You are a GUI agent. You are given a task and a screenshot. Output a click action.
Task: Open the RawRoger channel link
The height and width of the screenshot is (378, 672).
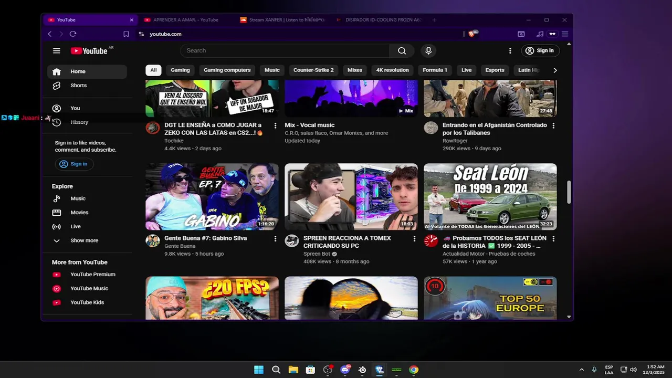[455, 141]
